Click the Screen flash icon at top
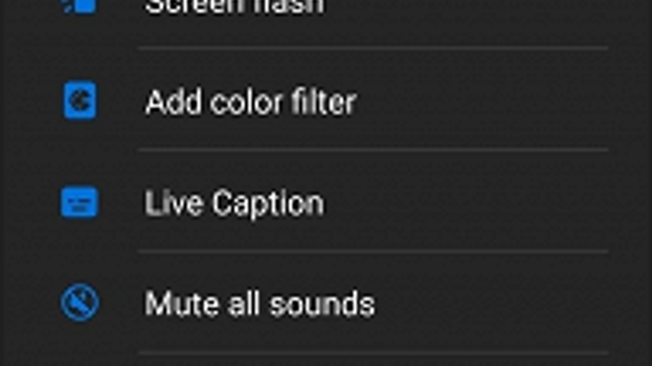652x366 pixels. [80, 6]
